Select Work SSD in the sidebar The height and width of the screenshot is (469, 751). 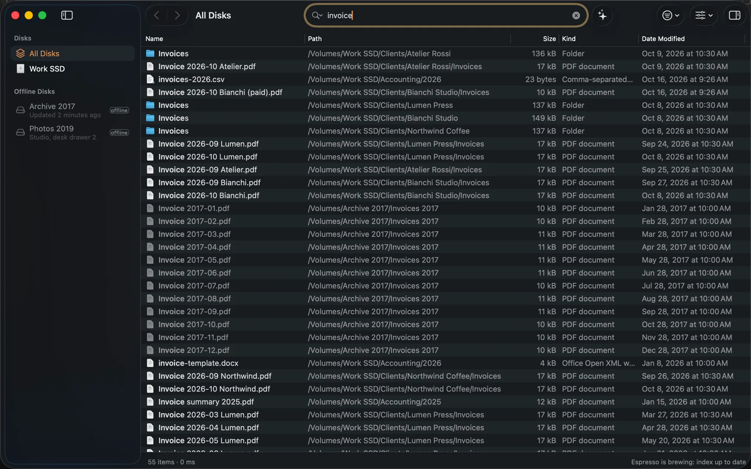73,69
